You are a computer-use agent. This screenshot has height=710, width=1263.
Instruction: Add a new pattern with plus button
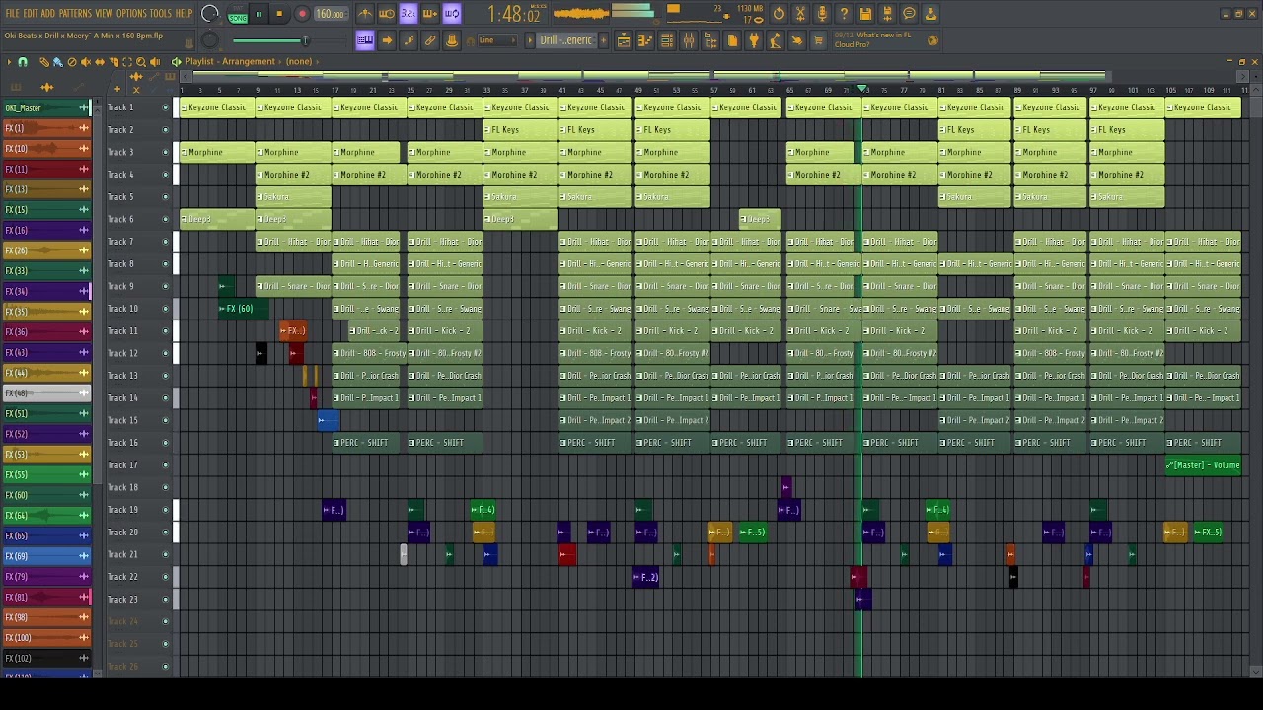605,40
